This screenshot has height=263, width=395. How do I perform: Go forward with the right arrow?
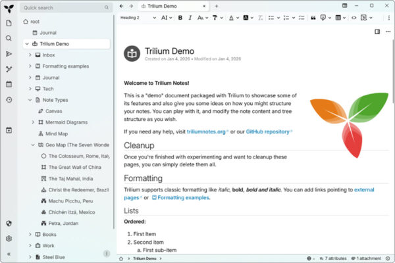[x=131, y=6]
